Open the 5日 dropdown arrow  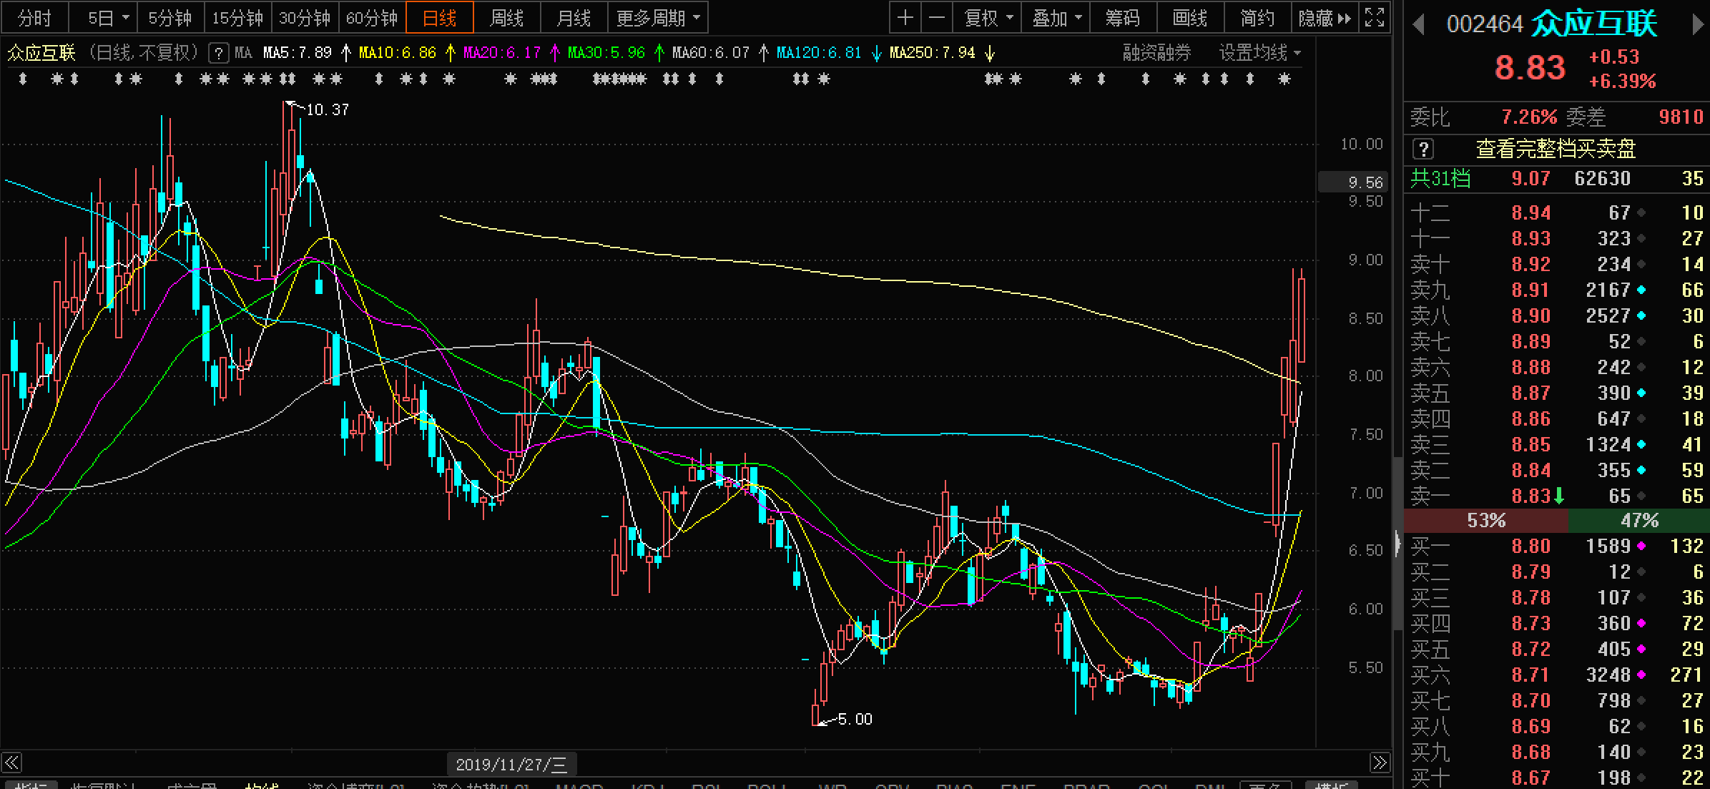[126, 18]
